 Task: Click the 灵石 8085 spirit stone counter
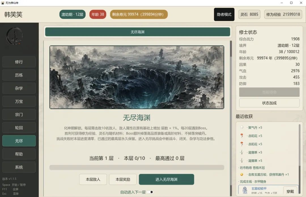[249, 14]
